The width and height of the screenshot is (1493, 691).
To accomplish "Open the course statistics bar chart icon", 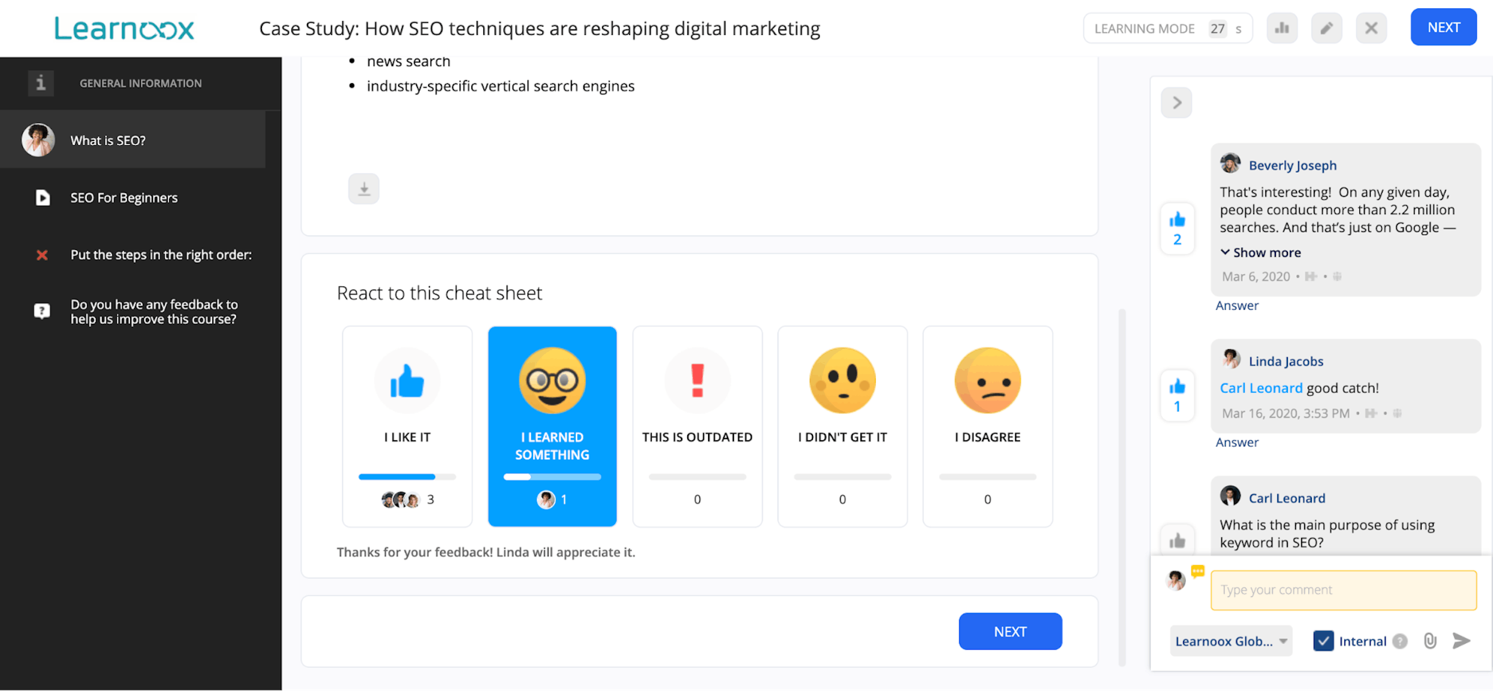I will click(x=1282, y=28).
